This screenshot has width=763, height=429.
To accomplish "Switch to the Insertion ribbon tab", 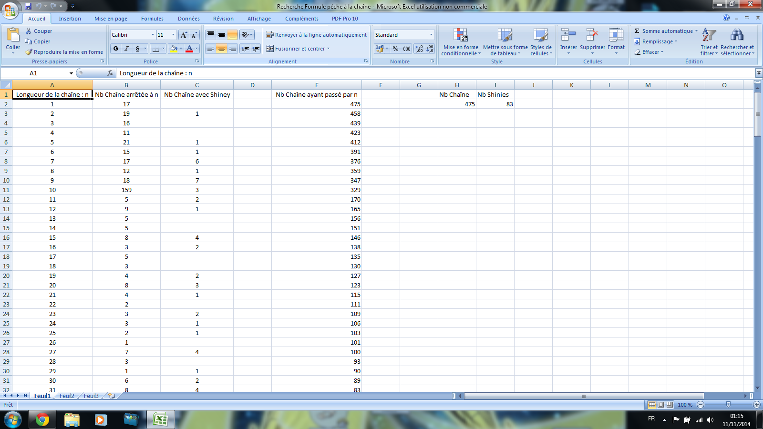I will [70, 19].
